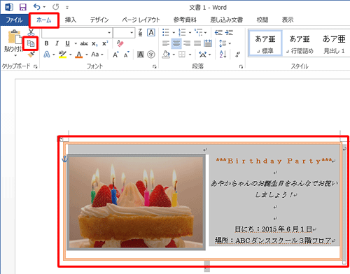Open the ページ レイアウト tab
This screenshot has width=350, height=274.
tap(141, 20)
